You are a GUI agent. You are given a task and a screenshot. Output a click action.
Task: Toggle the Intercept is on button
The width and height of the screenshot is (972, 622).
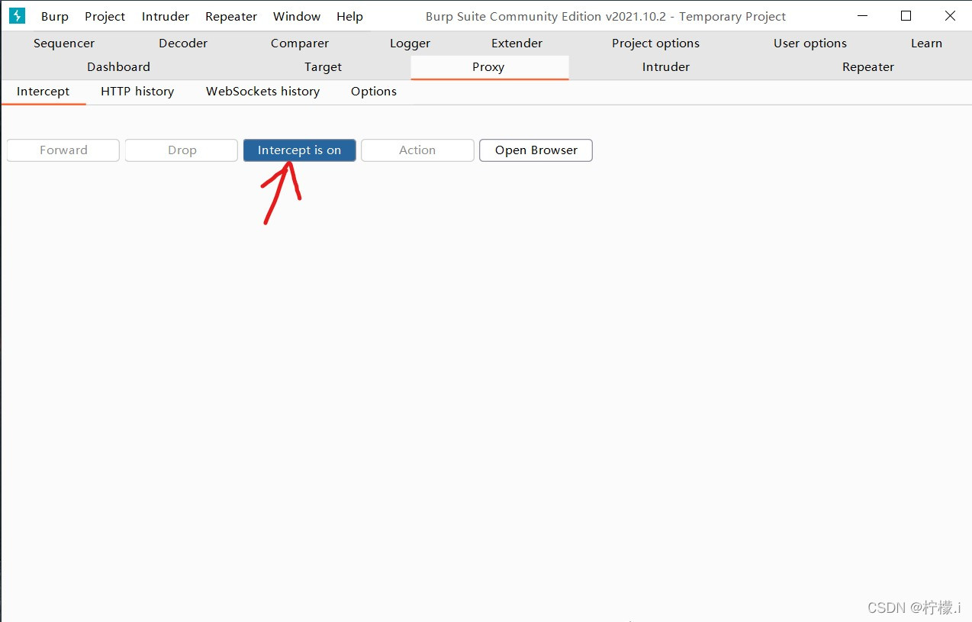pyautogui.click(x=300, y=150)
